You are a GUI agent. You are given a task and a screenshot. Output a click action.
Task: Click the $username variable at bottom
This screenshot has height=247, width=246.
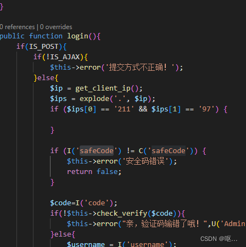(x=86, y=244)
